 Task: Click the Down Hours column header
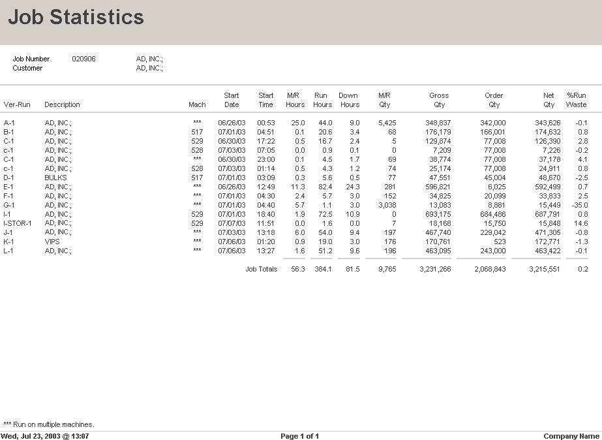pos(349,100)
